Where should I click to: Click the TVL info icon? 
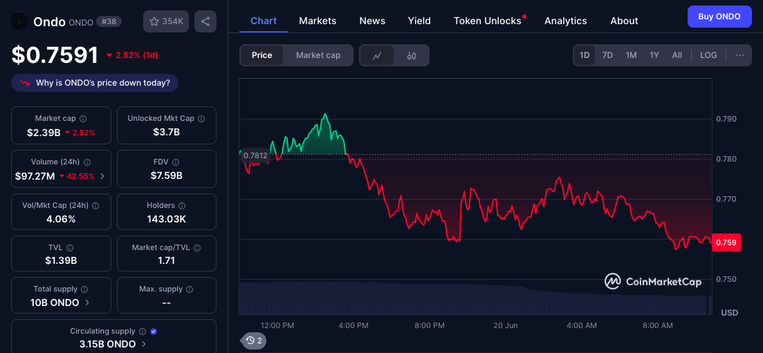(x=70, y=248)
